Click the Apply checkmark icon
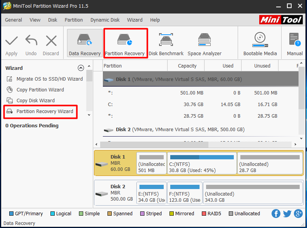Viewport: 307px width, 228px height. (x=11, y=41)
